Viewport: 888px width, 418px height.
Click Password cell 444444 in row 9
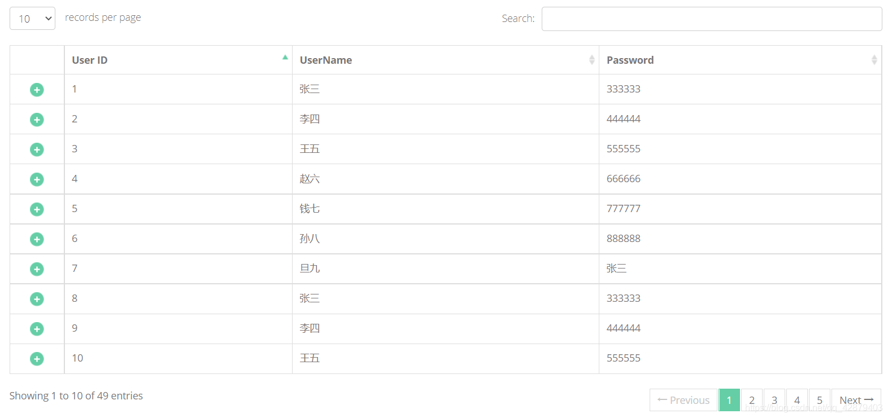coord(740,328)
